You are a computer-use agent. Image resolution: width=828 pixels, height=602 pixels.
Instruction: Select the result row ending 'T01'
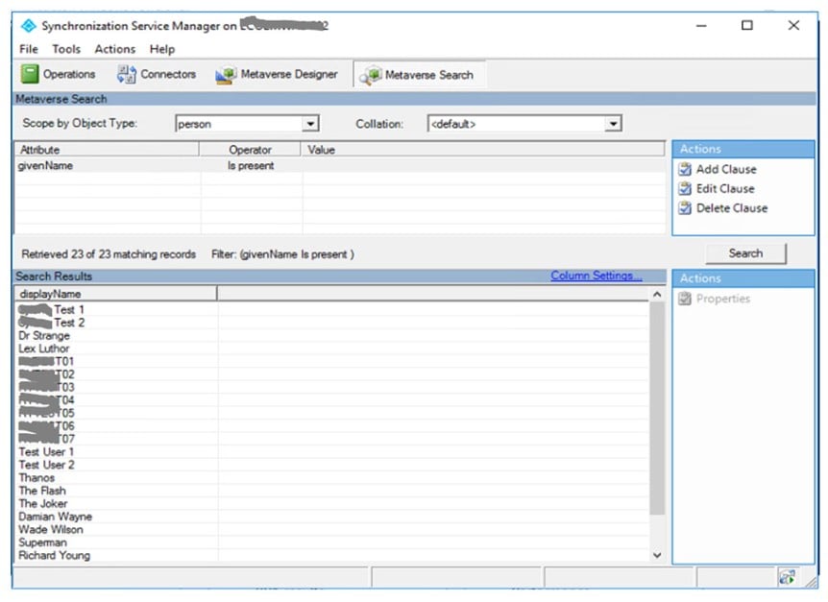331,361
